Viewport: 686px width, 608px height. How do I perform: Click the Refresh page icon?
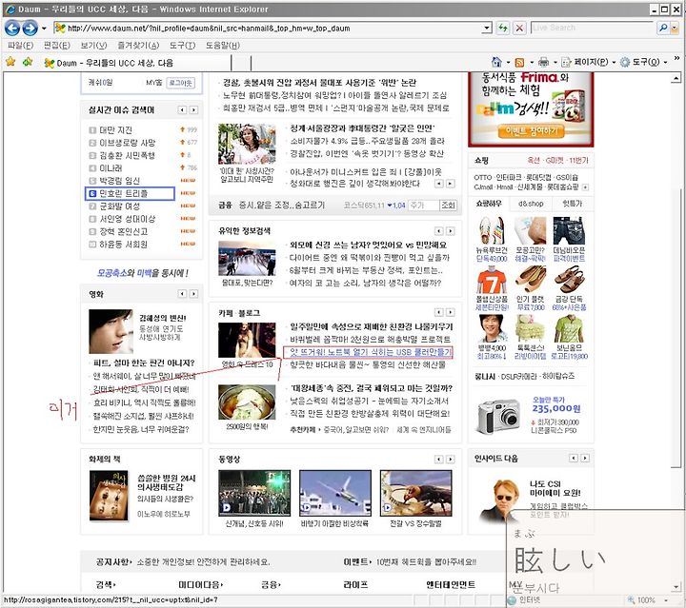click(x=503, y=29)
